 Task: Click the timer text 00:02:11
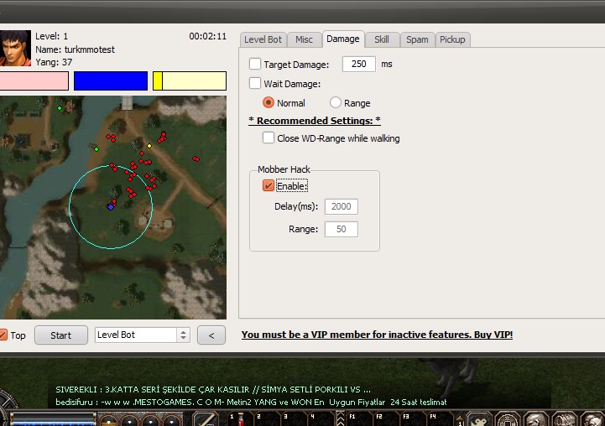tap(207, 36)
